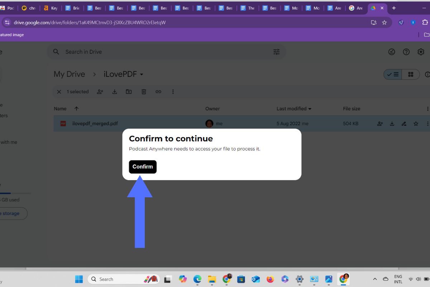The image size is (430, 287).
Task: Click the Owner column header
Action: (212, 109)
